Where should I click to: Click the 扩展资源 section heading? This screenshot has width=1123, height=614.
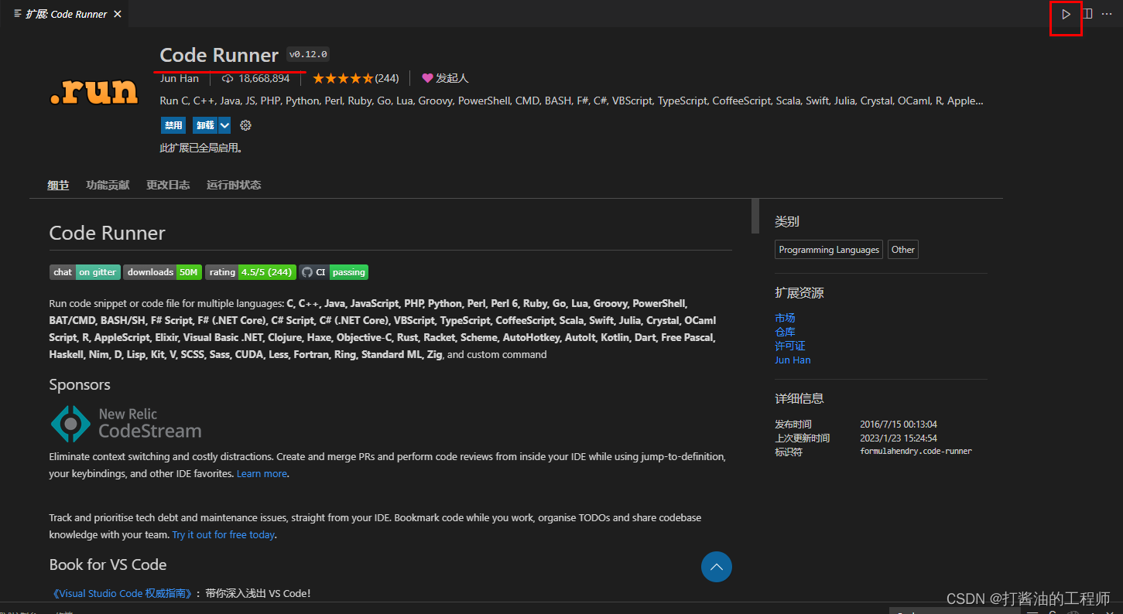pos(799,293)
